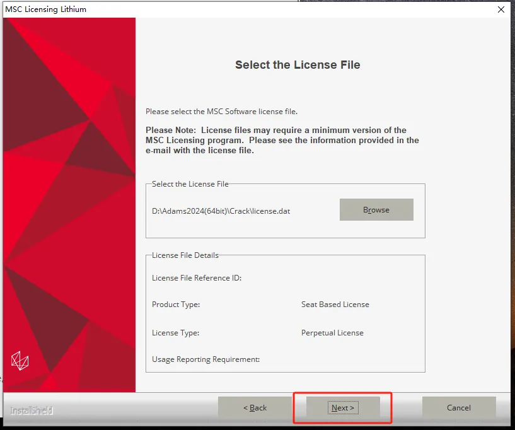Click the 'Select the License File' heading
Viewport: 515px width, 430px height.
tap(298, 65)
